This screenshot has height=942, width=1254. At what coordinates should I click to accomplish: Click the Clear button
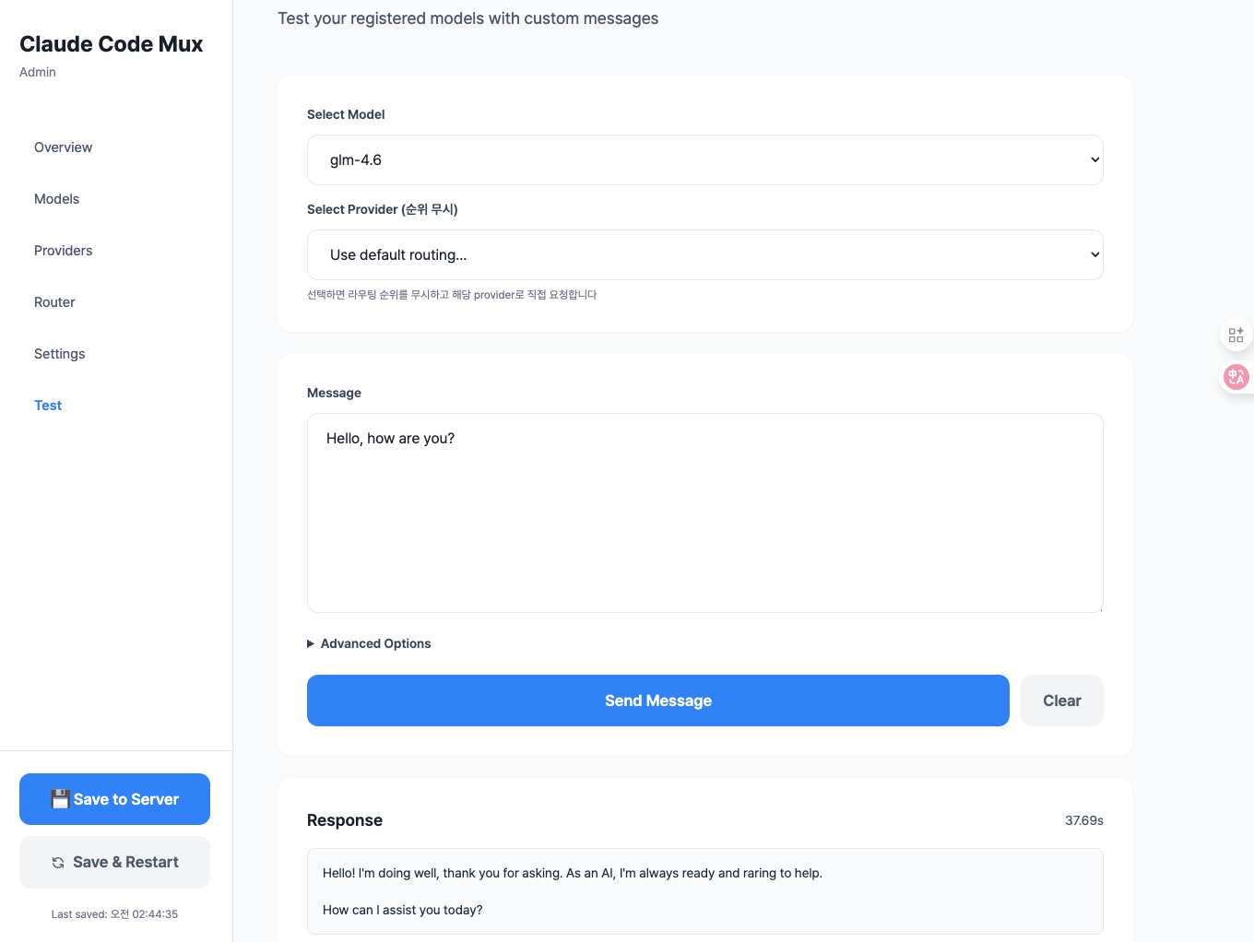pos(1061,701)
